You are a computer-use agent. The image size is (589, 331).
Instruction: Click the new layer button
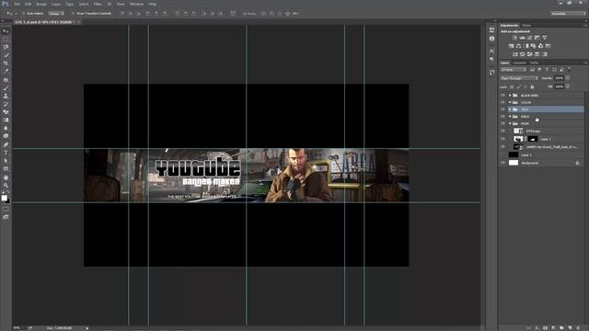click(570, 327)
